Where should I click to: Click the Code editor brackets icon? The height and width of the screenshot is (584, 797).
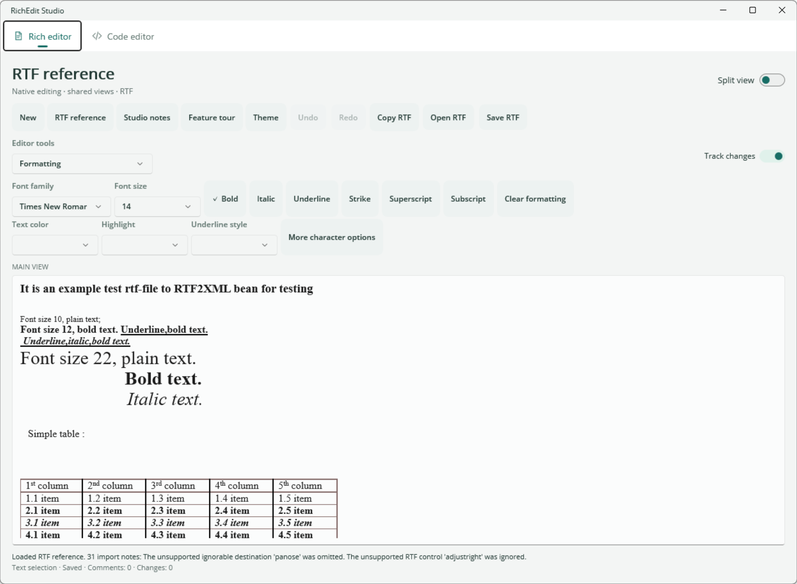point(97,36)
